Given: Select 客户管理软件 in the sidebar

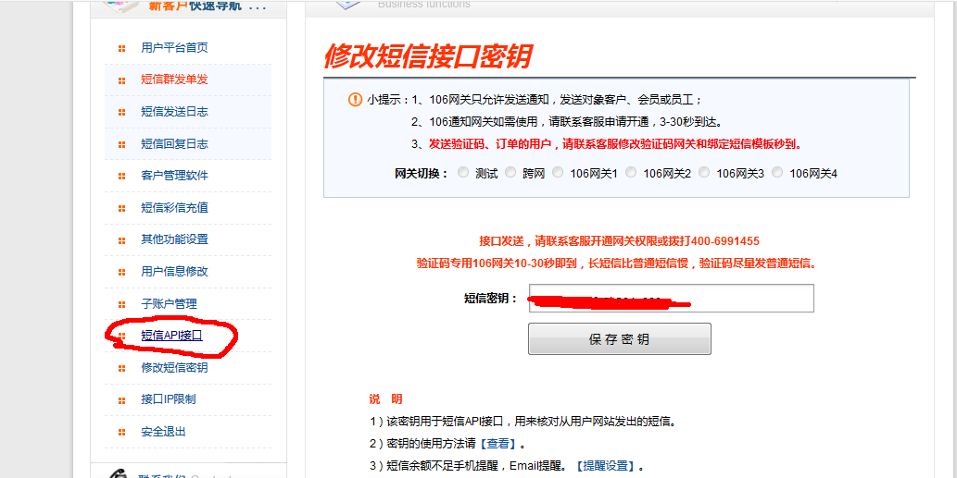Looking at the screenshot, I should coord(174,176).
